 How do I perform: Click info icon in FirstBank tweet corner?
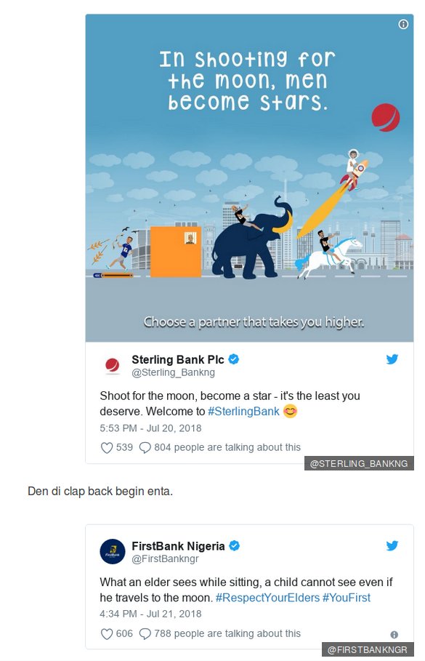394,634
